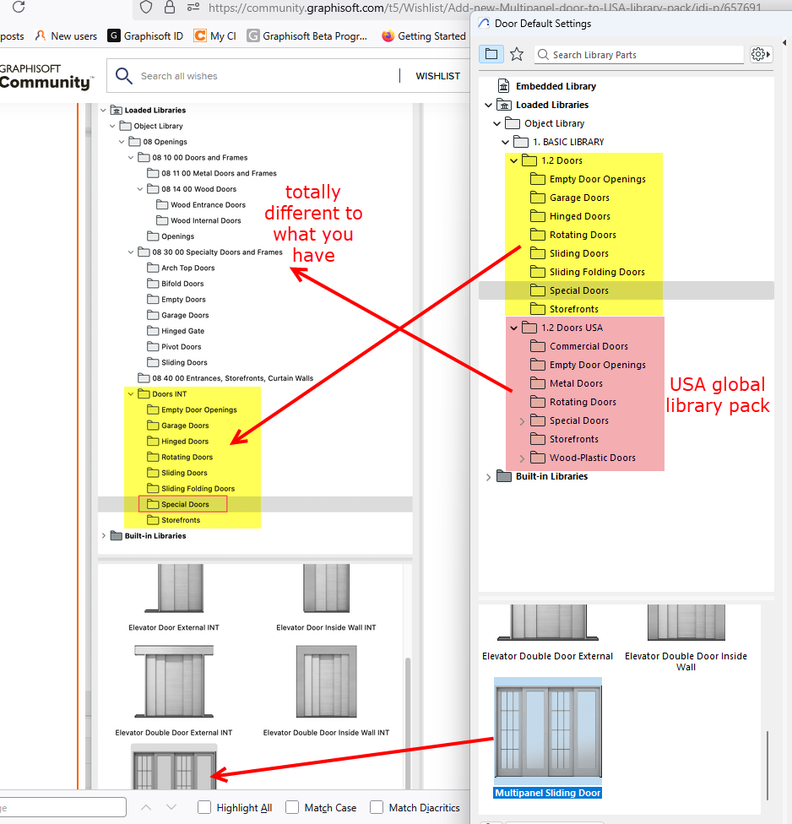This screenshot has height=824, width=792.
Task: Click the find-in-page text field
Action: coord(63,807)
